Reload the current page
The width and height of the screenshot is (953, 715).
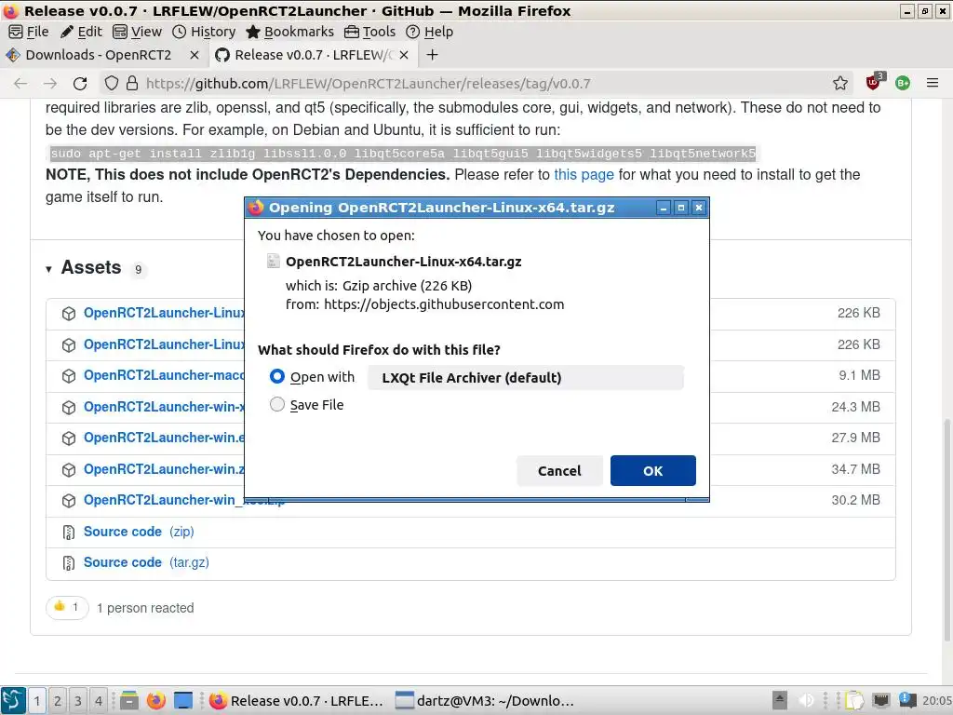pos(80,83)
